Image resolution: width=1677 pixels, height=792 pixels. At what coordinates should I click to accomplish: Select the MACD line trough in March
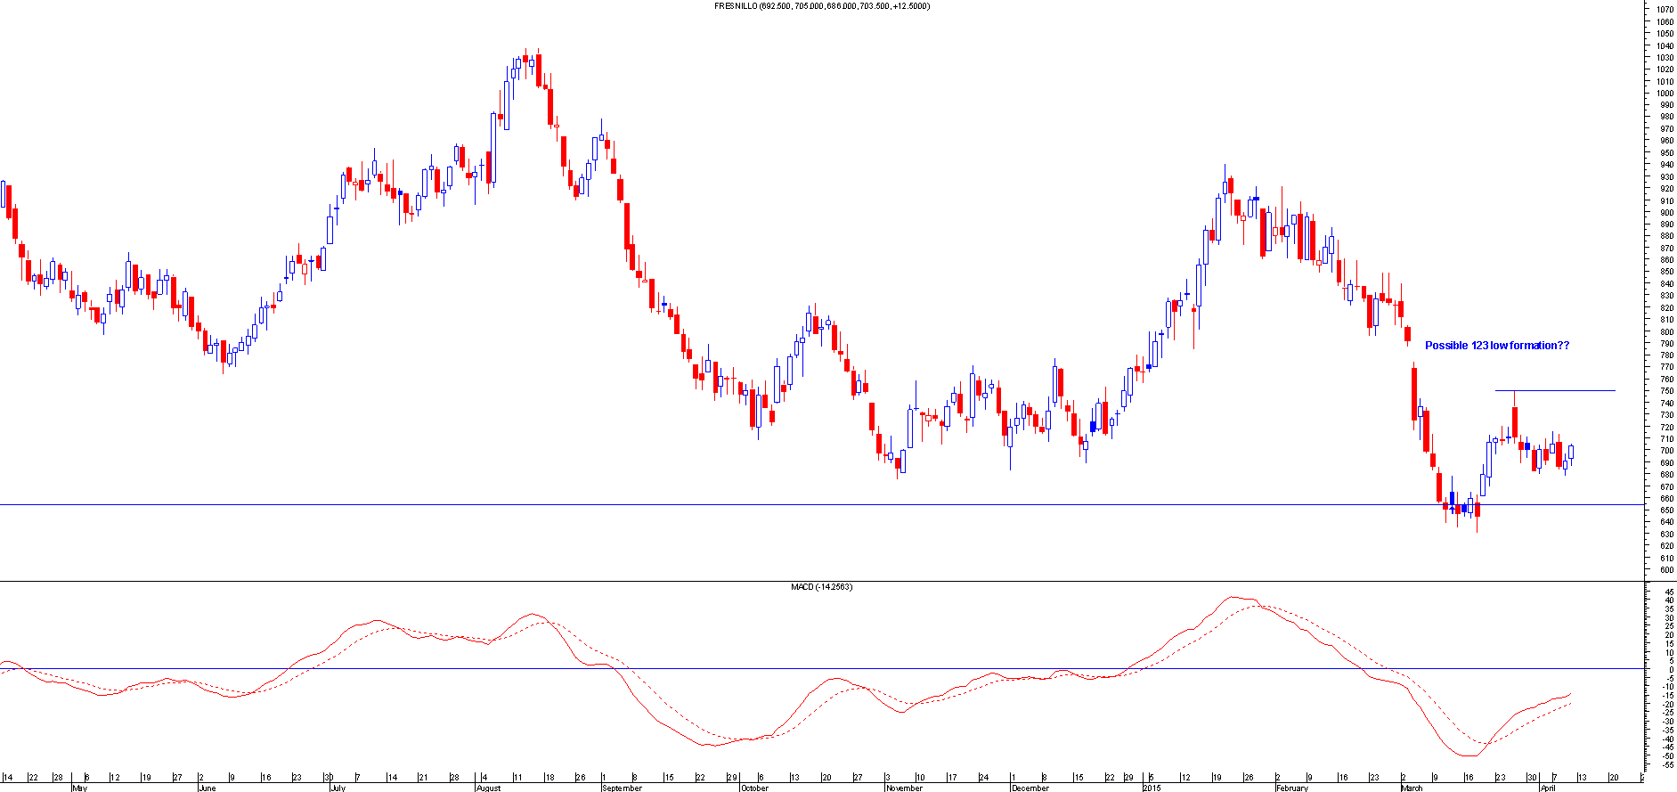click(1468, 755)
